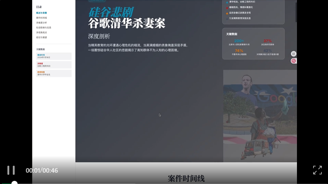Viewport: 328px width, 184px height.
Task: Click the pink floating translate icon
Action: pyautogui.click(x=294, y=61)
